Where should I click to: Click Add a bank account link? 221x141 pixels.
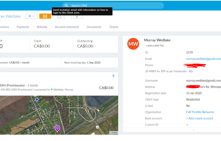(x=199, y=118)
